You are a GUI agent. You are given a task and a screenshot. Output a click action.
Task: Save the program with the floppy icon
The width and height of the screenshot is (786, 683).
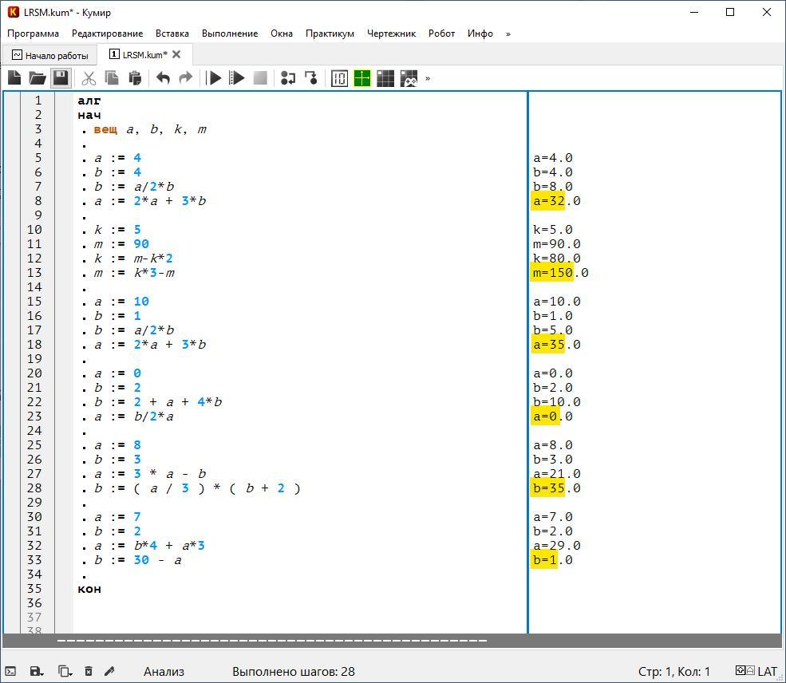[61, 78]
